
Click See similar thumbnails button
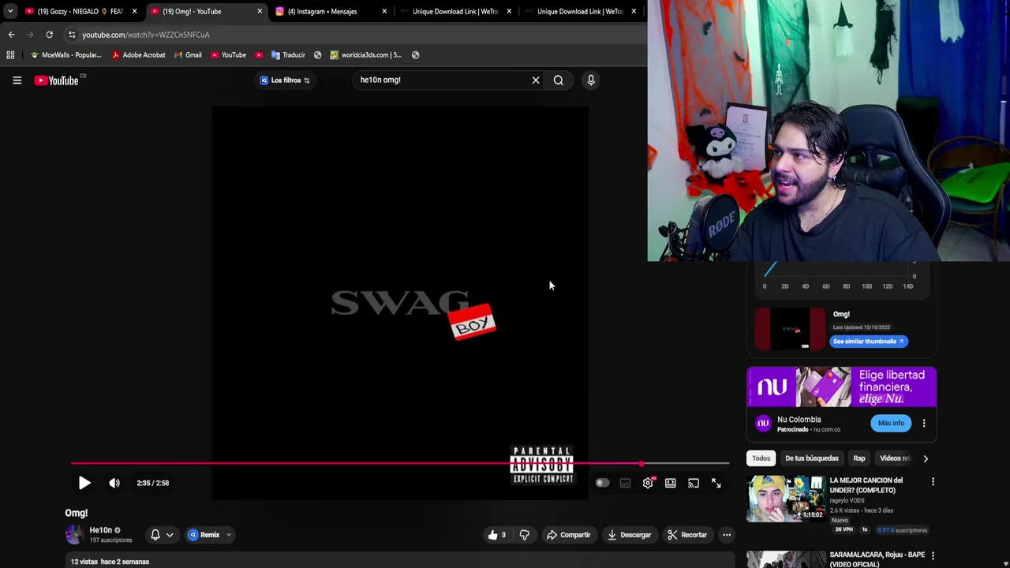[x=869, y=342]
